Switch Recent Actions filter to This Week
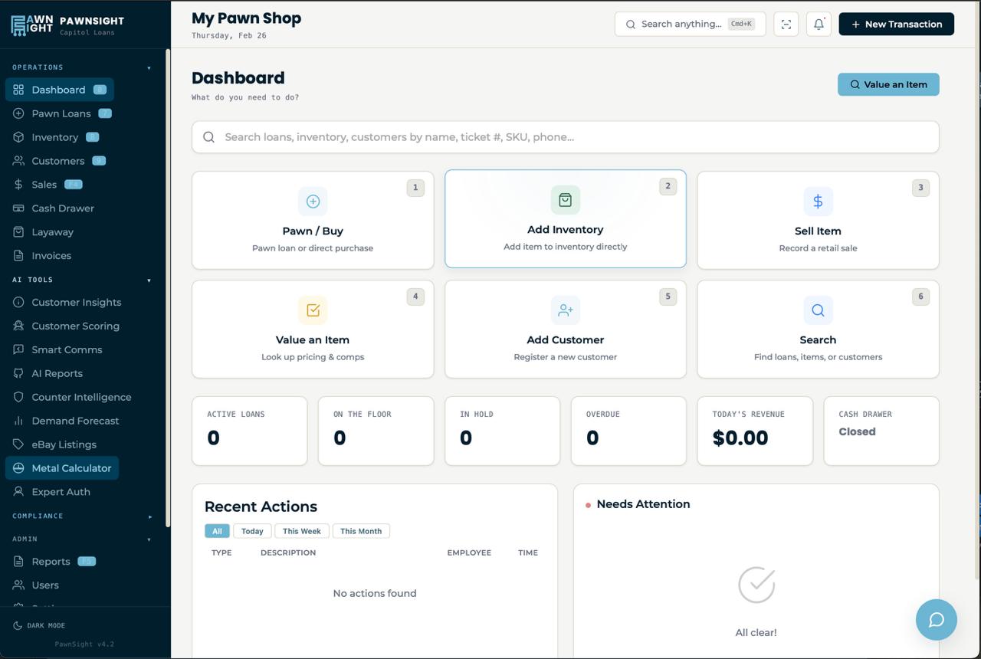Image resolution: width=981 pixels, height=659 pixels. click(301, 530)
